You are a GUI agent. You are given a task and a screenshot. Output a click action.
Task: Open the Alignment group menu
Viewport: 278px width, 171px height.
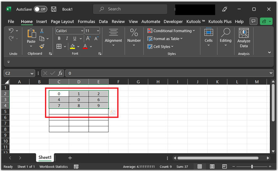[113, 37]
